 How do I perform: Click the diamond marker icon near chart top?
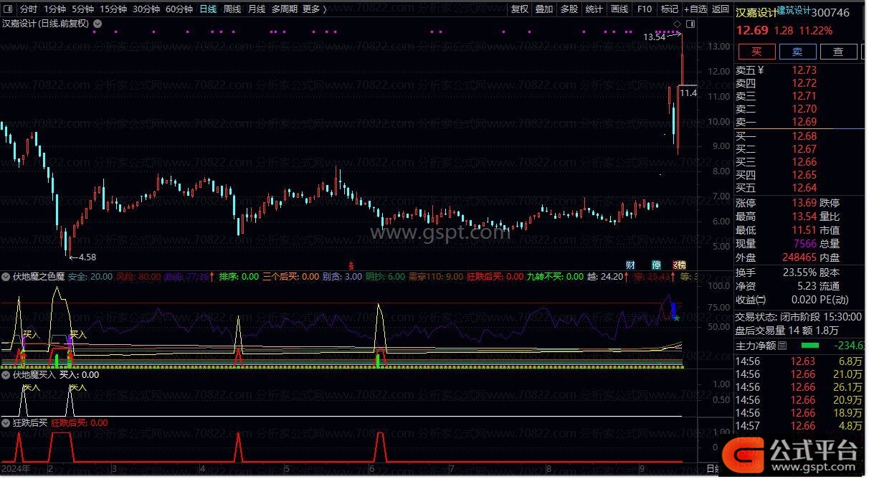tap(677, 23)
